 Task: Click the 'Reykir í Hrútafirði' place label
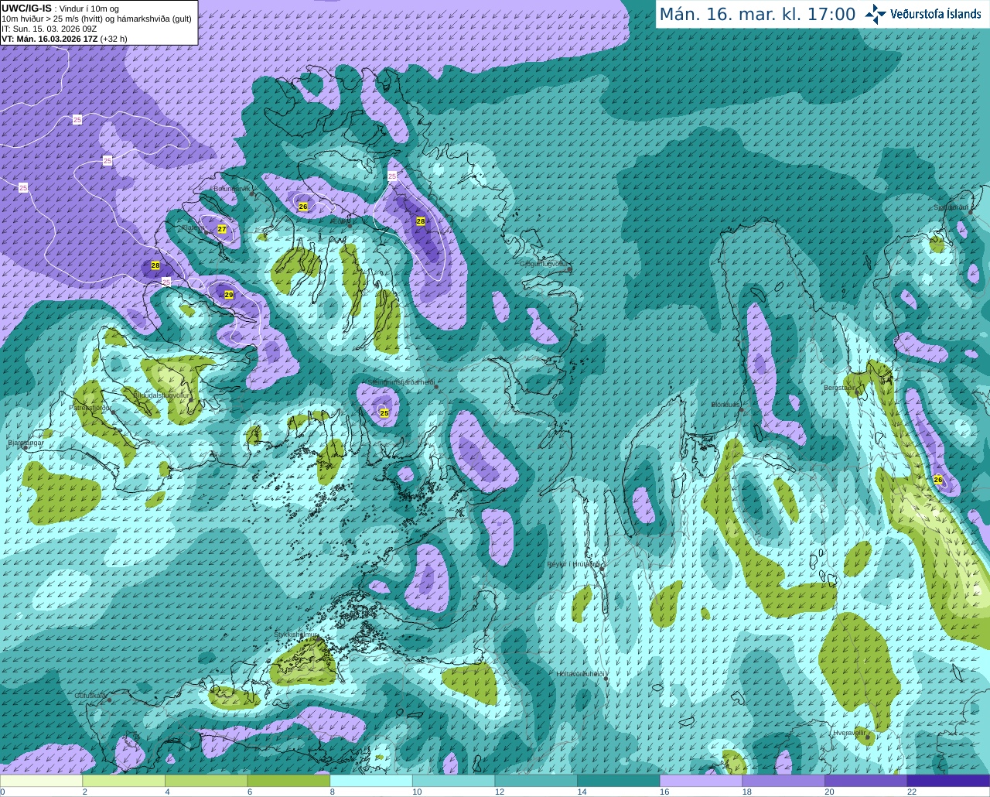click(x=575, y=565)
